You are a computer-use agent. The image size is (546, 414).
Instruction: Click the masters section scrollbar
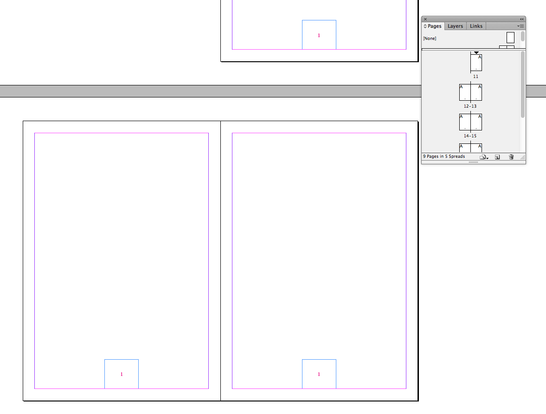point(523,36)
